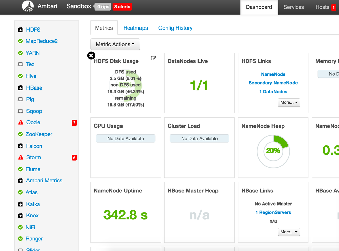Viewport: 339px width, 251px height.
Task: Click the laptop icon next to Tez
Action: pyautogui.click(x=21, y=64)
